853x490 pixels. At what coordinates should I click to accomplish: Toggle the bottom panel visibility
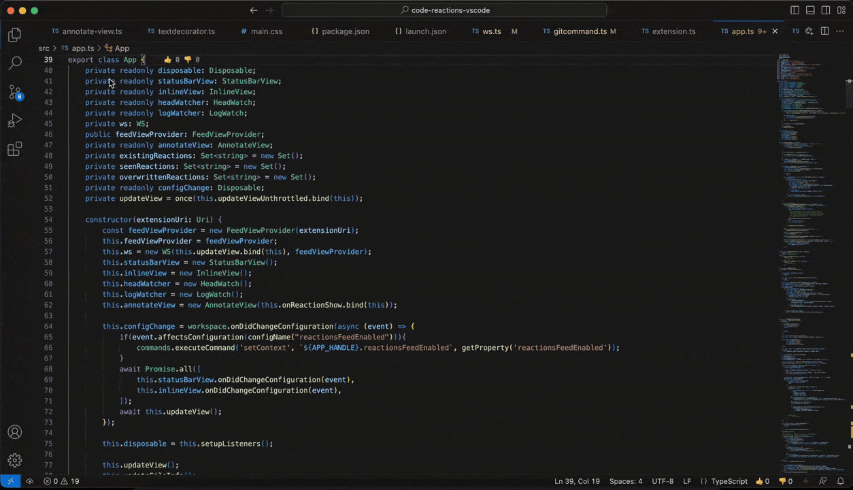(x=810, y=10)
